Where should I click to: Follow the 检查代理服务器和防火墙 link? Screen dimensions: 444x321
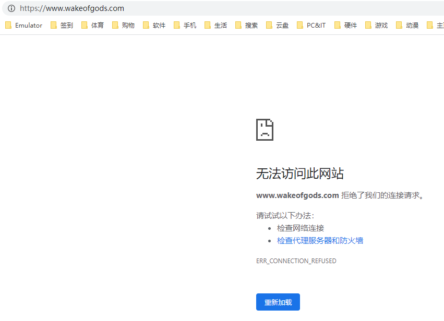[320, 240]
